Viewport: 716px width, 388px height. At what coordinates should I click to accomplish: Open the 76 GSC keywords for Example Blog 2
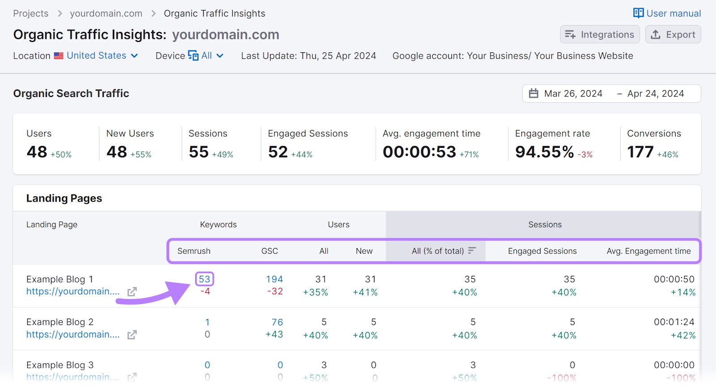[277, 322]
